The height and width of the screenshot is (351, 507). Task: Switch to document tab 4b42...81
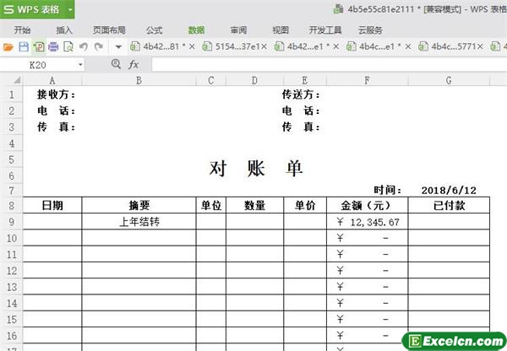point(159,46)
